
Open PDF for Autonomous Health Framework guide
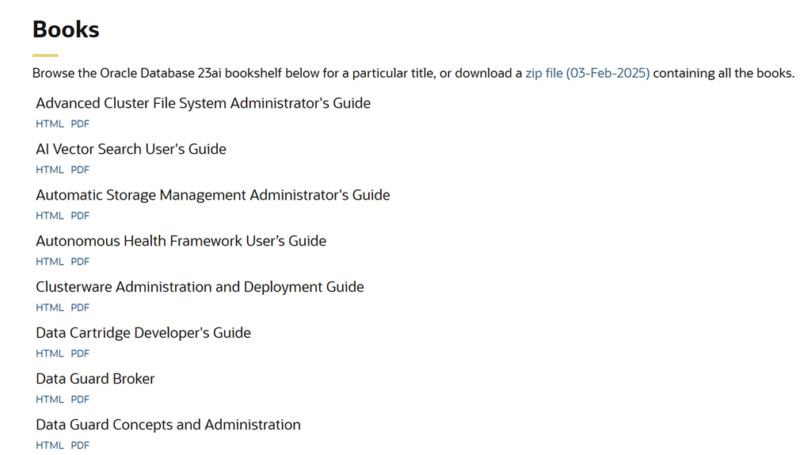[80, 262]
